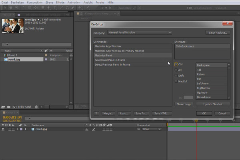The image size is (240, 160).
Task: Select the Roto Brush tool
Action: click(x=80, y=8)
